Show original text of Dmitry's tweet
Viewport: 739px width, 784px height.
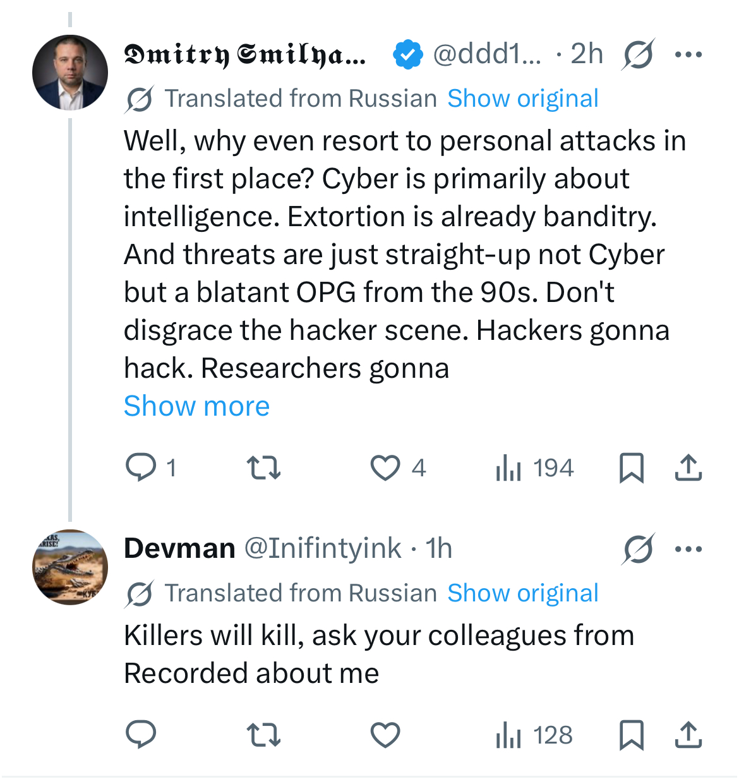click(522, 98)
